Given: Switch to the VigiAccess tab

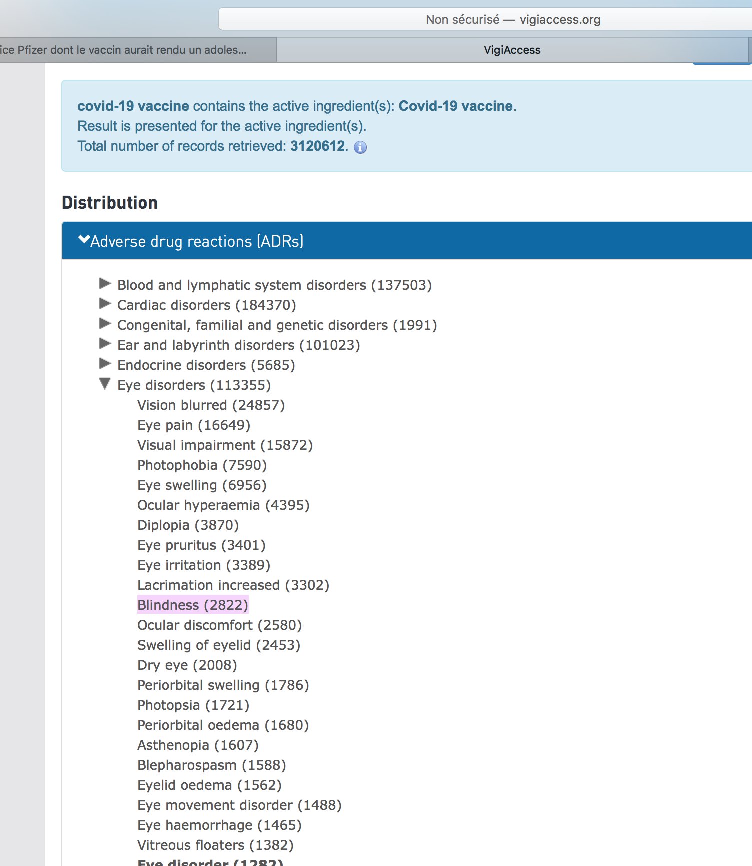Looking at the screenshot, I should [x=512, y=50].
